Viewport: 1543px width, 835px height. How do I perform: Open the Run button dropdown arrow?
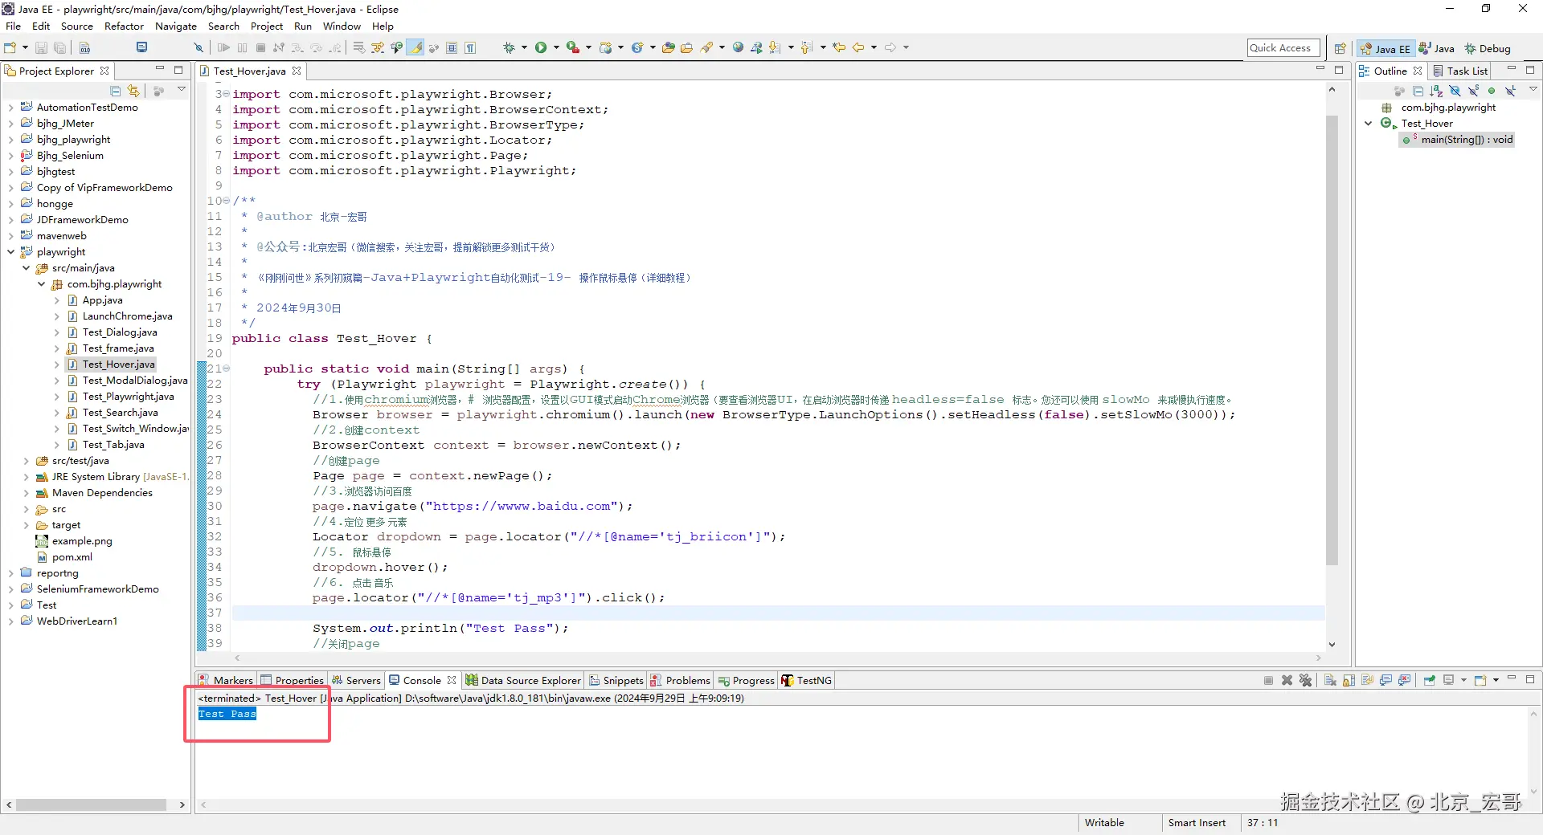point(555,48)
